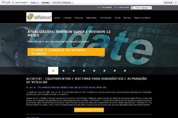Select the first (active) slider dot
This screenshot has height=118, width=178.
click(x=53, y=71)
